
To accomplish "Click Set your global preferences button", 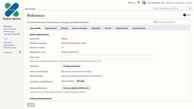I will click(x=76, y=88).
